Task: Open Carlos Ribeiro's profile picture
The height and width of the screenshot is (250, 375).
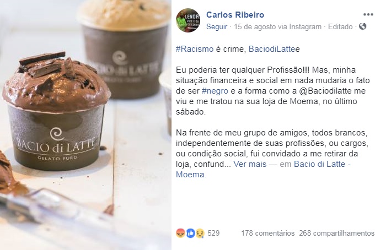Action: tap(188, 20)
